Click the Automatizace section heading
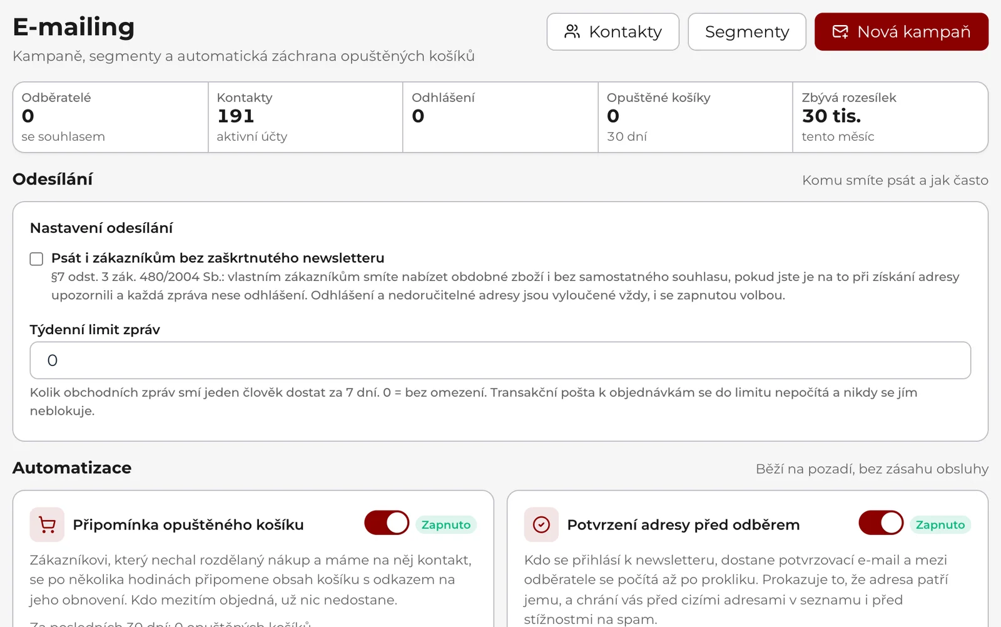This screenshot has height=627, width=1001. [x=72, y=467]
